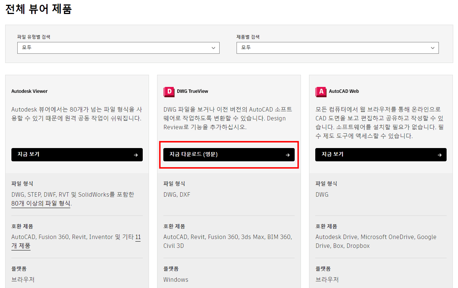Click the AutoCAD Web title text
Viewport: 458px width, 288px height.
[344, 91]
